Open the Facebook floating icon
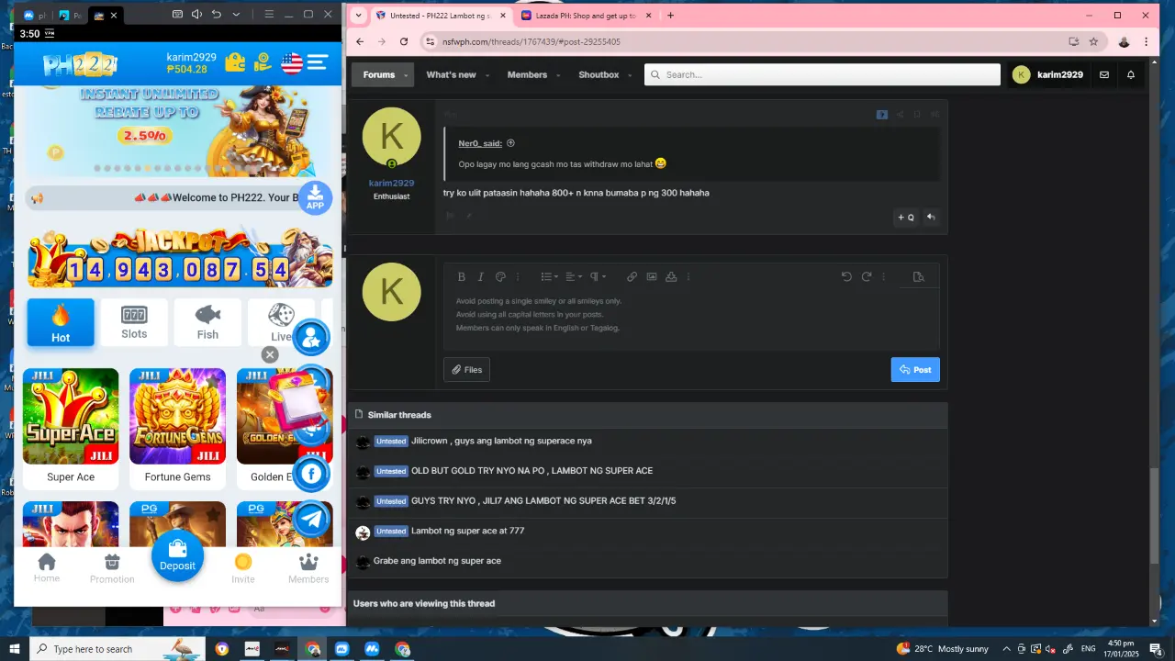Screen dimensions: 1175x661 click(x=311, y=474)
